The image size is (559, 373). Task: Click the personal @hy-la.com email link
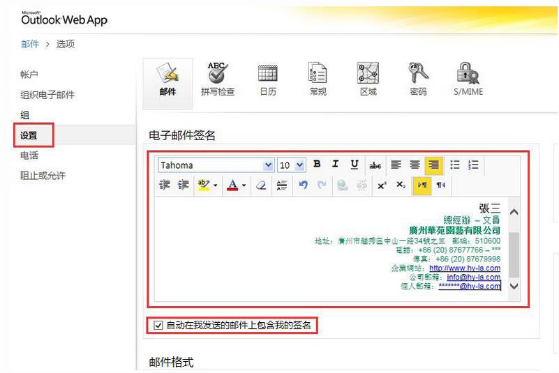(469, 286)
